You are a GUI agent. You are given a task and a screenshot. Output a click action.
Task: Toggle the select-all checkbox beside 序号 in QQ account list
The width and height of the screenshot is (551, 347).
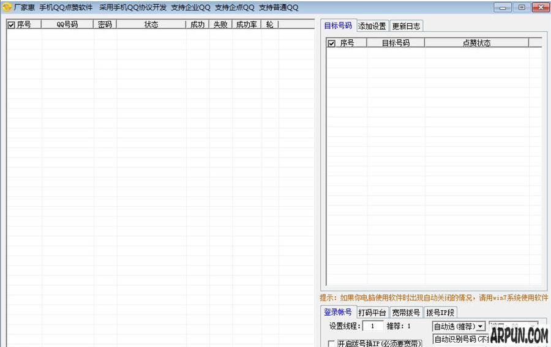[11, 25]
